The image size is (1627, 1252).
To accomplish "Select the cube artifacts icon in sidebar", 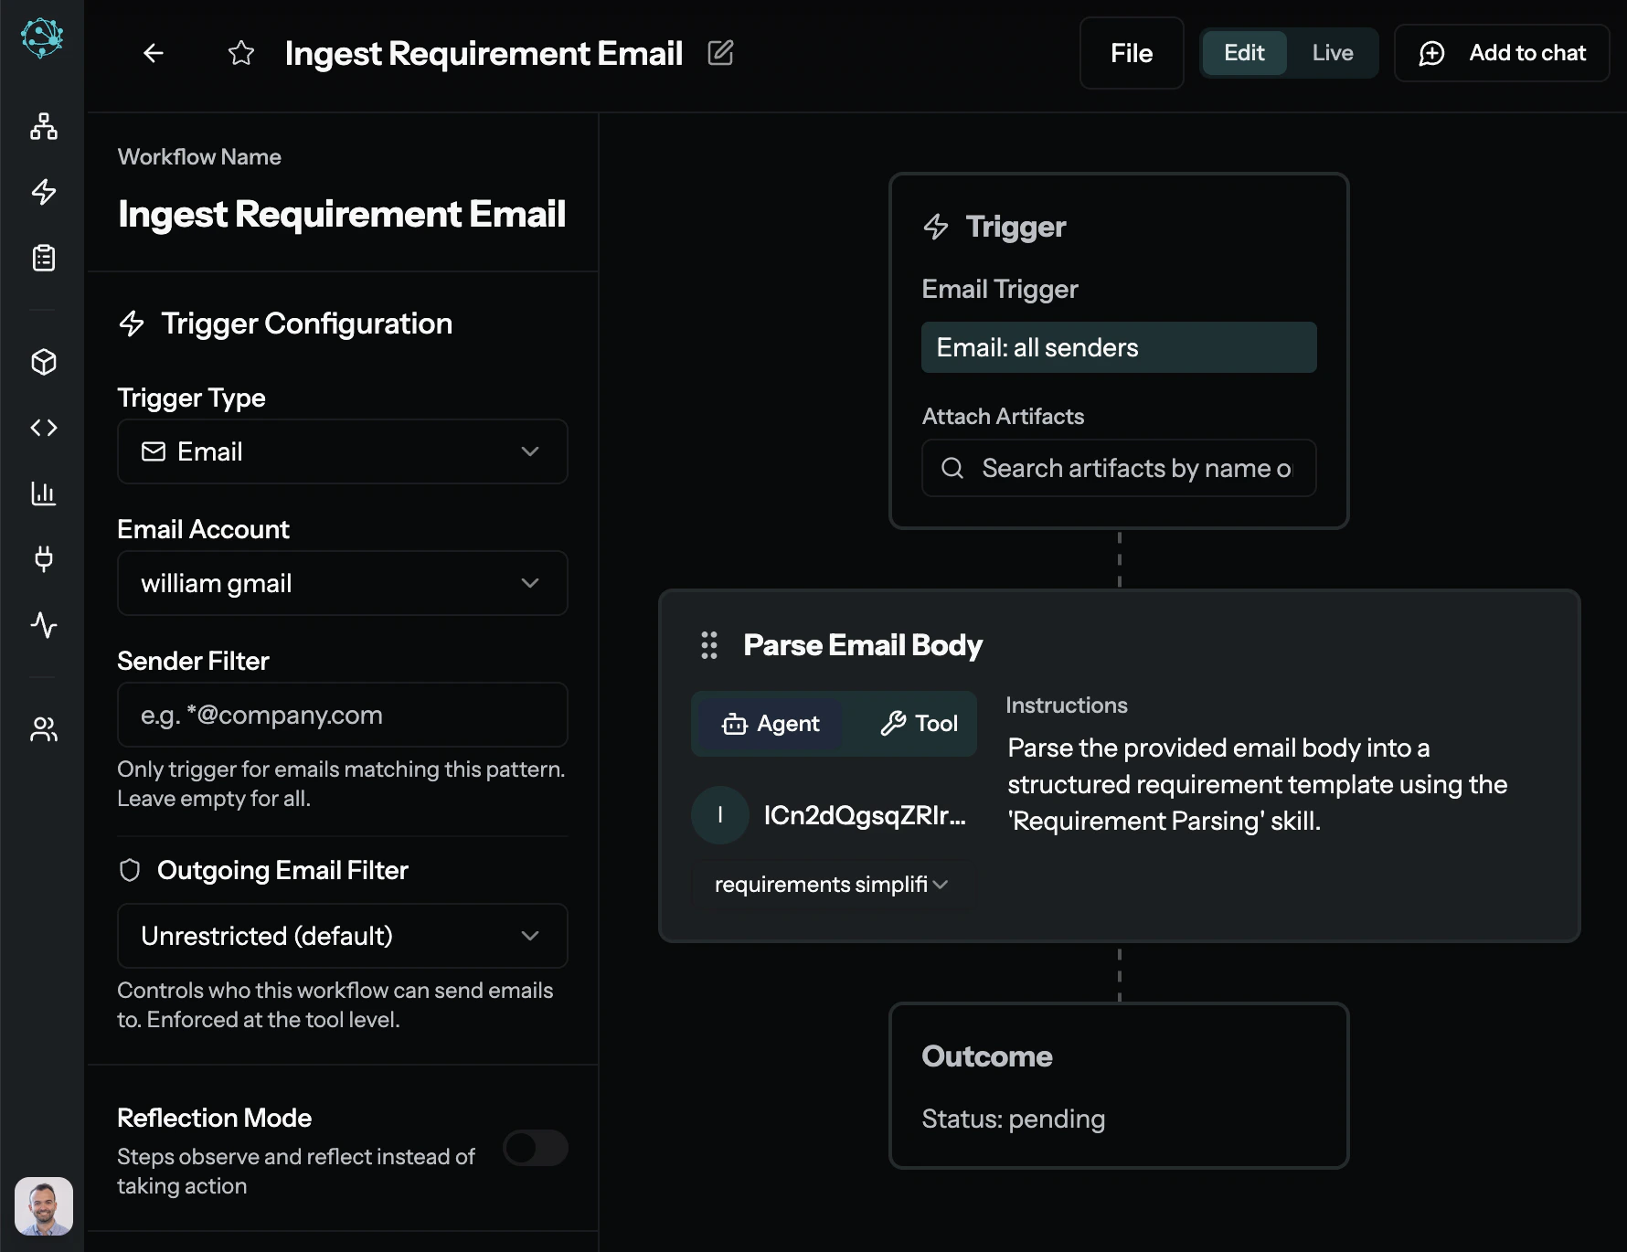I will (x=43, y=362).
